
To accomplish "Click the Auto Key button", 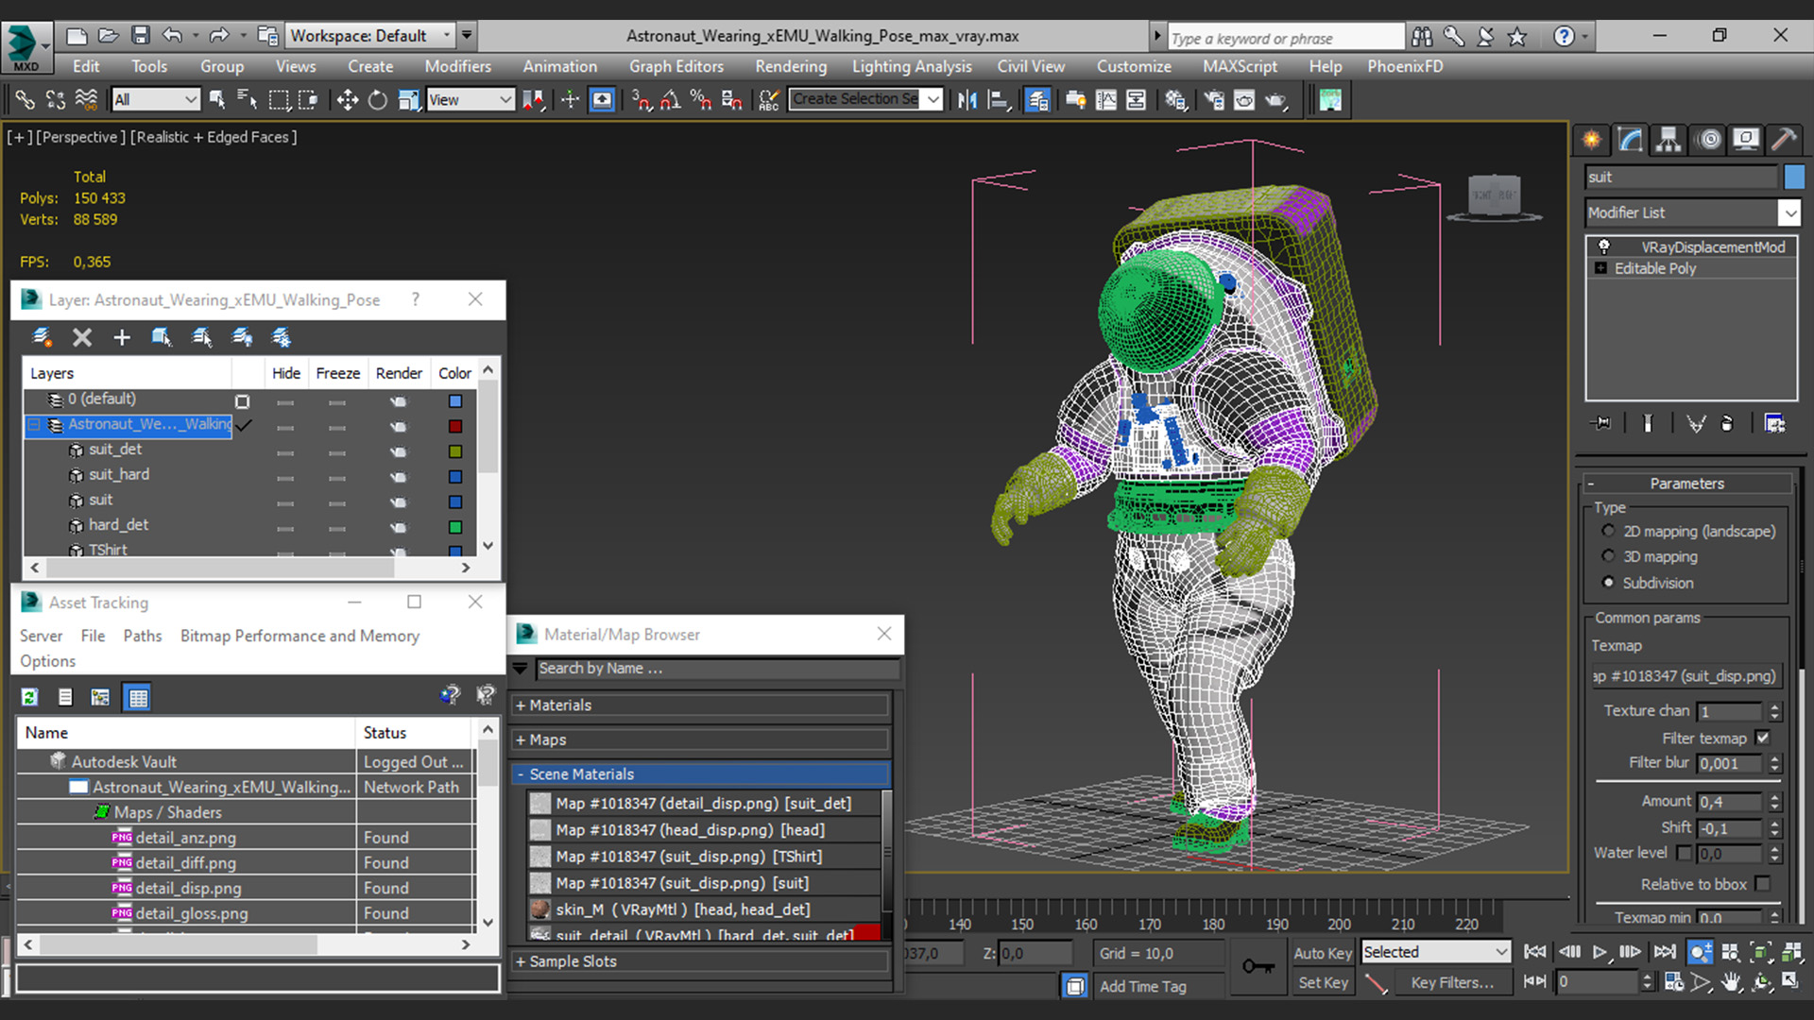I will tap(1322, 953).
